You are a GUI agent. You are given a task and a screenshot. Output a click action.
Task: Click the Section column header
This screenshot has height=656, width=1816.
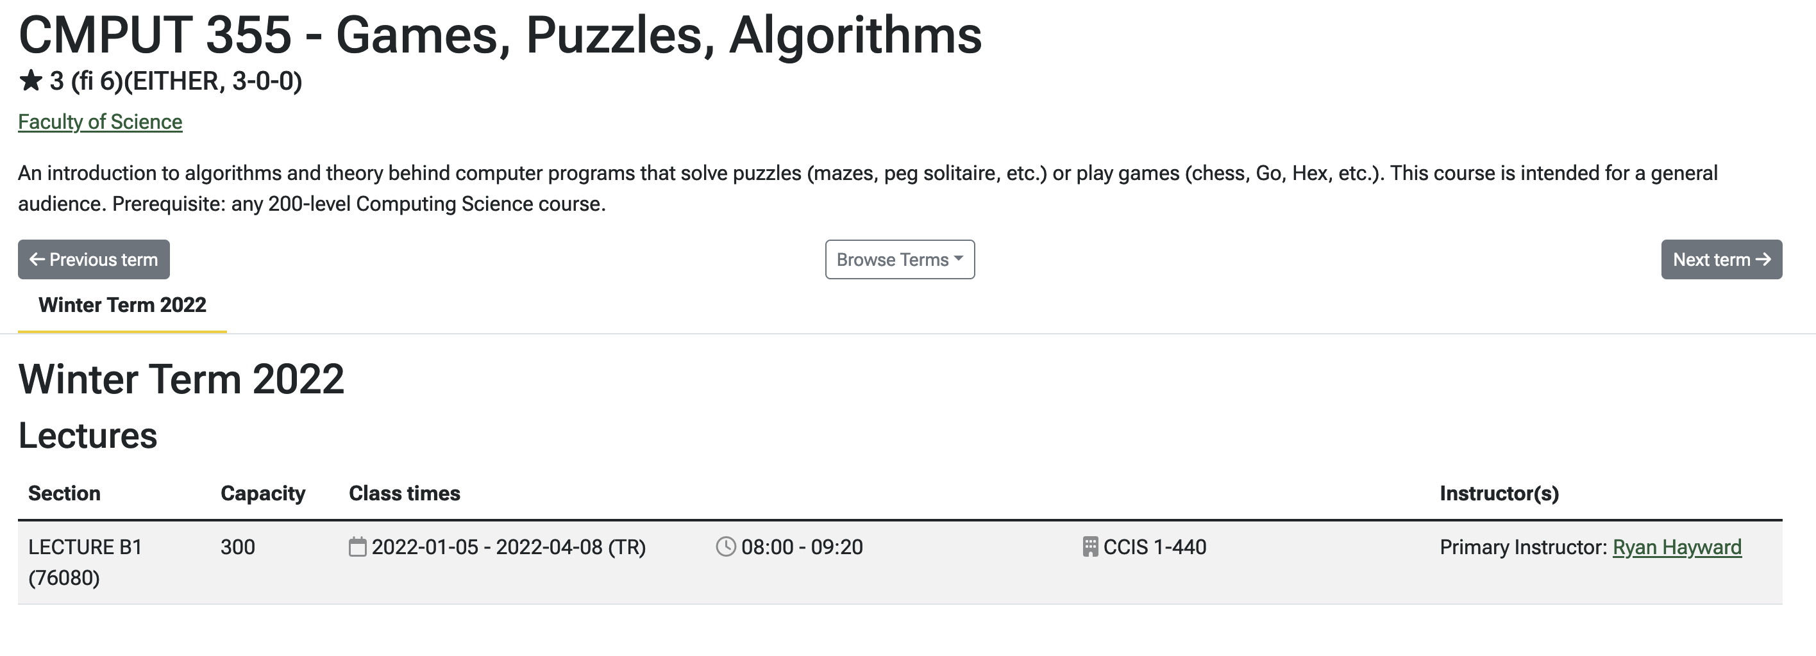pyautogui.click(x=64, y=493)
